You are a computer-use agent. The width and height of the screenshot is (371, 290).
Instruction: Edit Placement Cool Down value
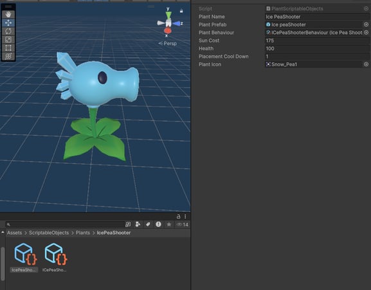pos(317,57)
